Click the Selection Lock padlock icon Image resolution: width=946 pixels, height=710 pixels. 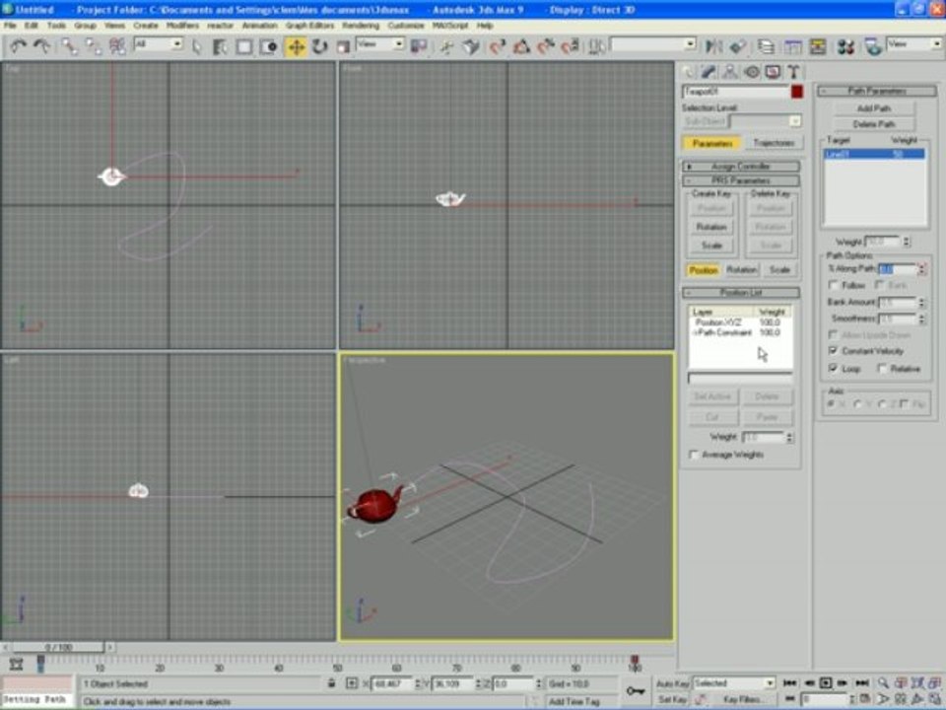click(331, 683)
